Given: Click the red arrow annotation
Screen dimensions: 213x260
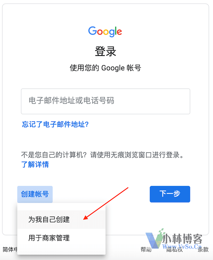Looking at the screenshot, I should point(106,203).
